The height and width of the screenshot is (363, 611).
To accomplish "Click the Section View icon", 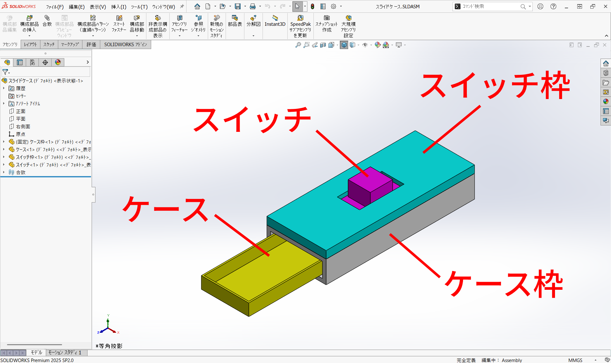I will click(x=323, y=45).
